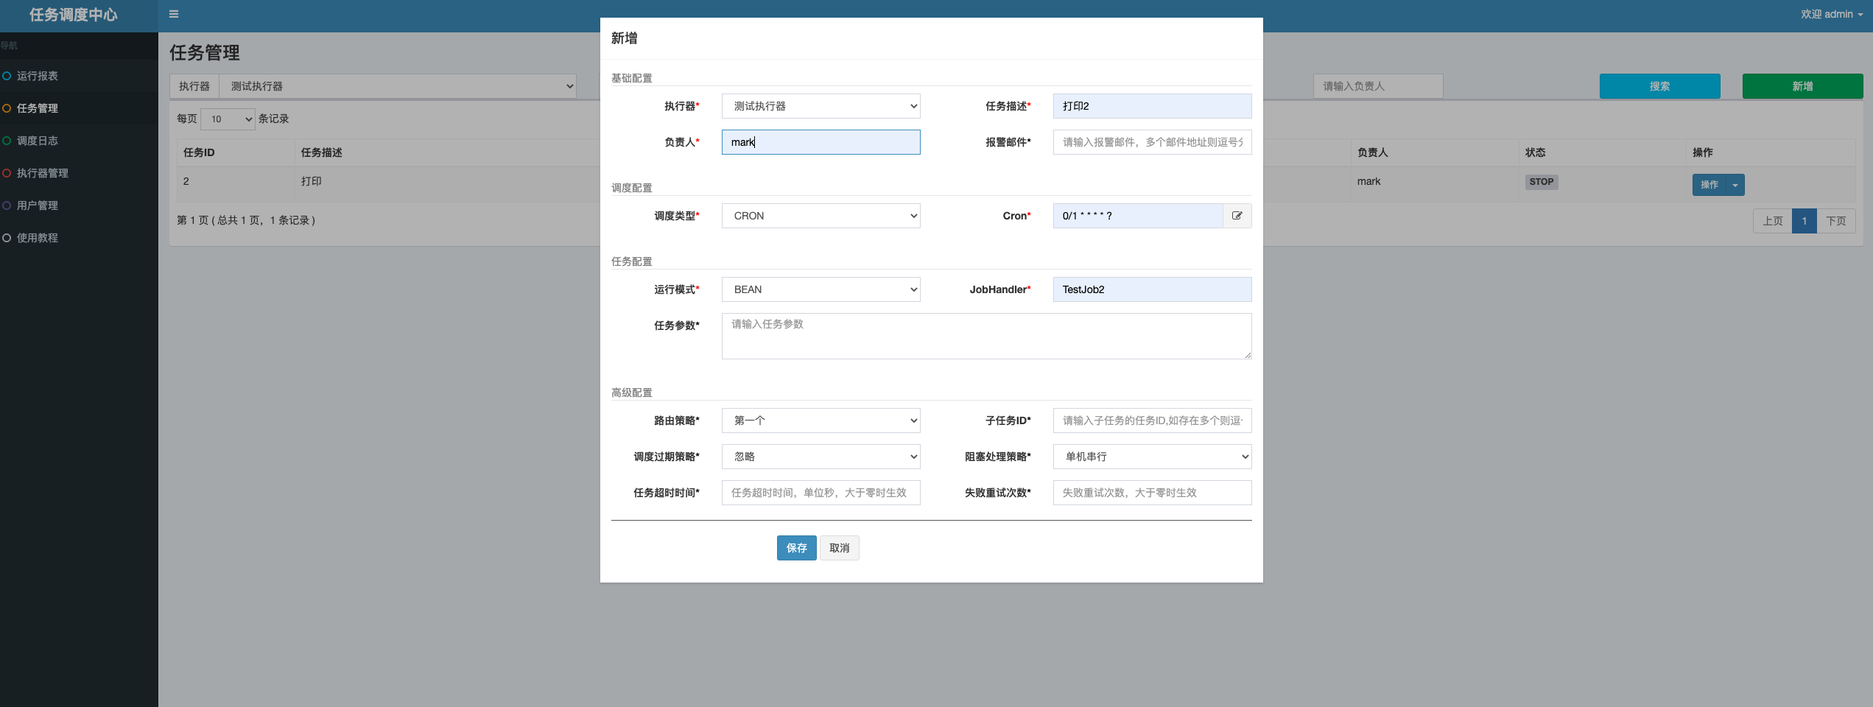Image resolution: width=1873 pixels, height=707 pixels.
Task: Click the 执行器管理 circle icon in sidebar
Action: [7, 173]
